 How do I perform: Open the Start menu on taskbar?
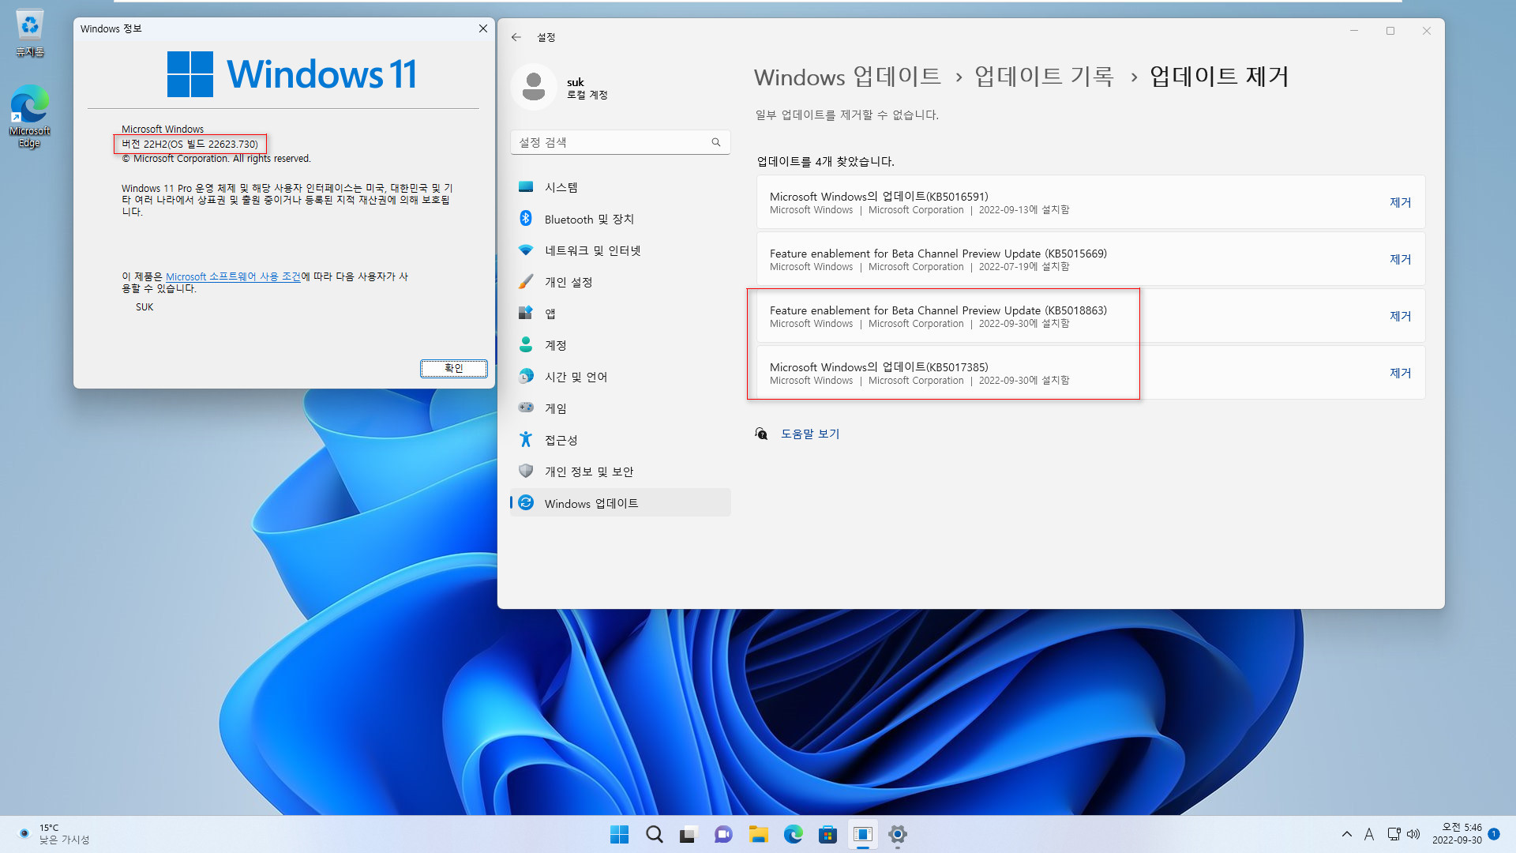[620, 834]
